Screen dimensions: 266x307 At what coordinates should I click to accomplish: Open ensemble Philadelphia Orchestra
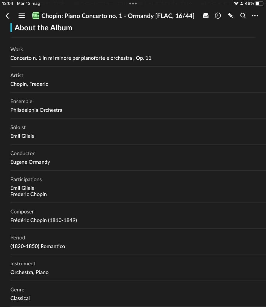[x=36, y=110]
